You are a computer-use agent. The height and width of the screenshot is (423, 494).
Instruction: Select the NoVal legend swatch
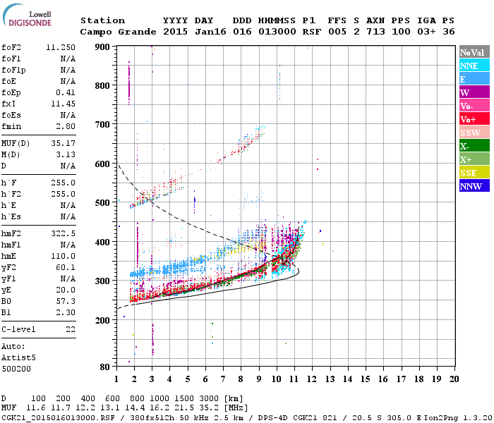pos(474,52)
